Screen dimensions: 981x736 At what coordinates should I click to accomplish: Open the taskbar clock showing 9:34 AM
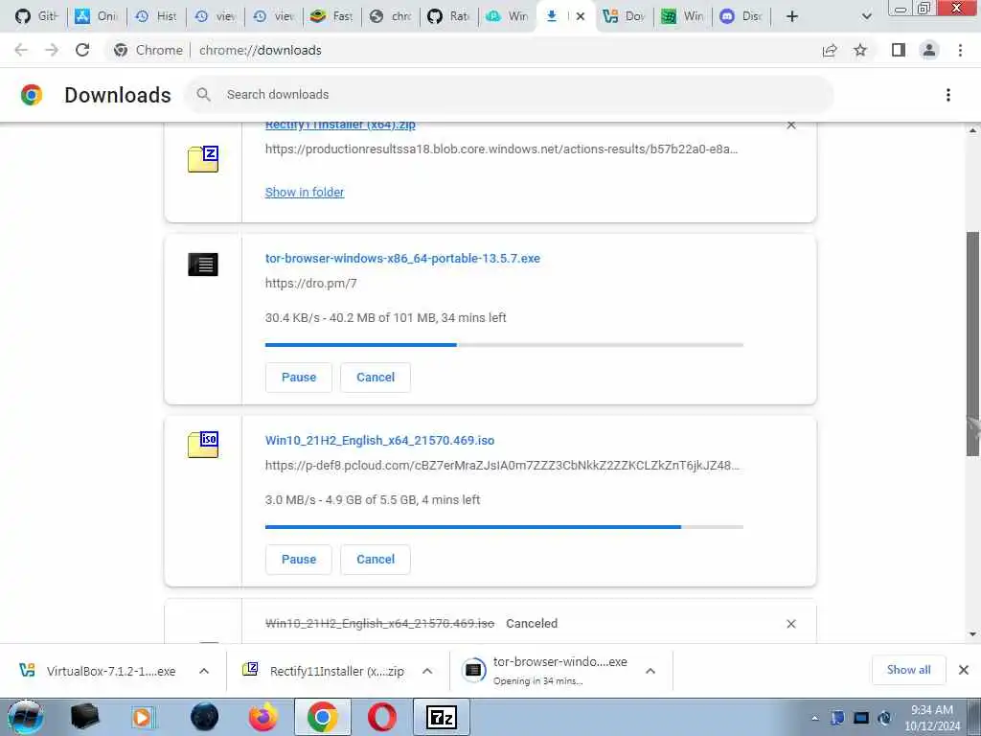(932, 718)
